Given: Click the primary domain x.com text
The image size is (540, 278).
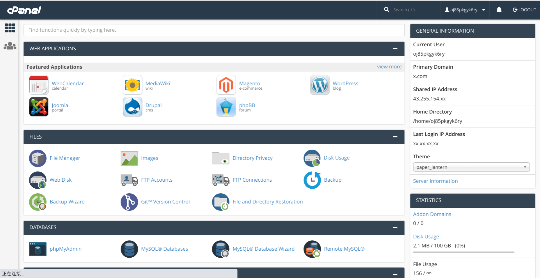Looking at the screenshot, I should coord(420,76).
